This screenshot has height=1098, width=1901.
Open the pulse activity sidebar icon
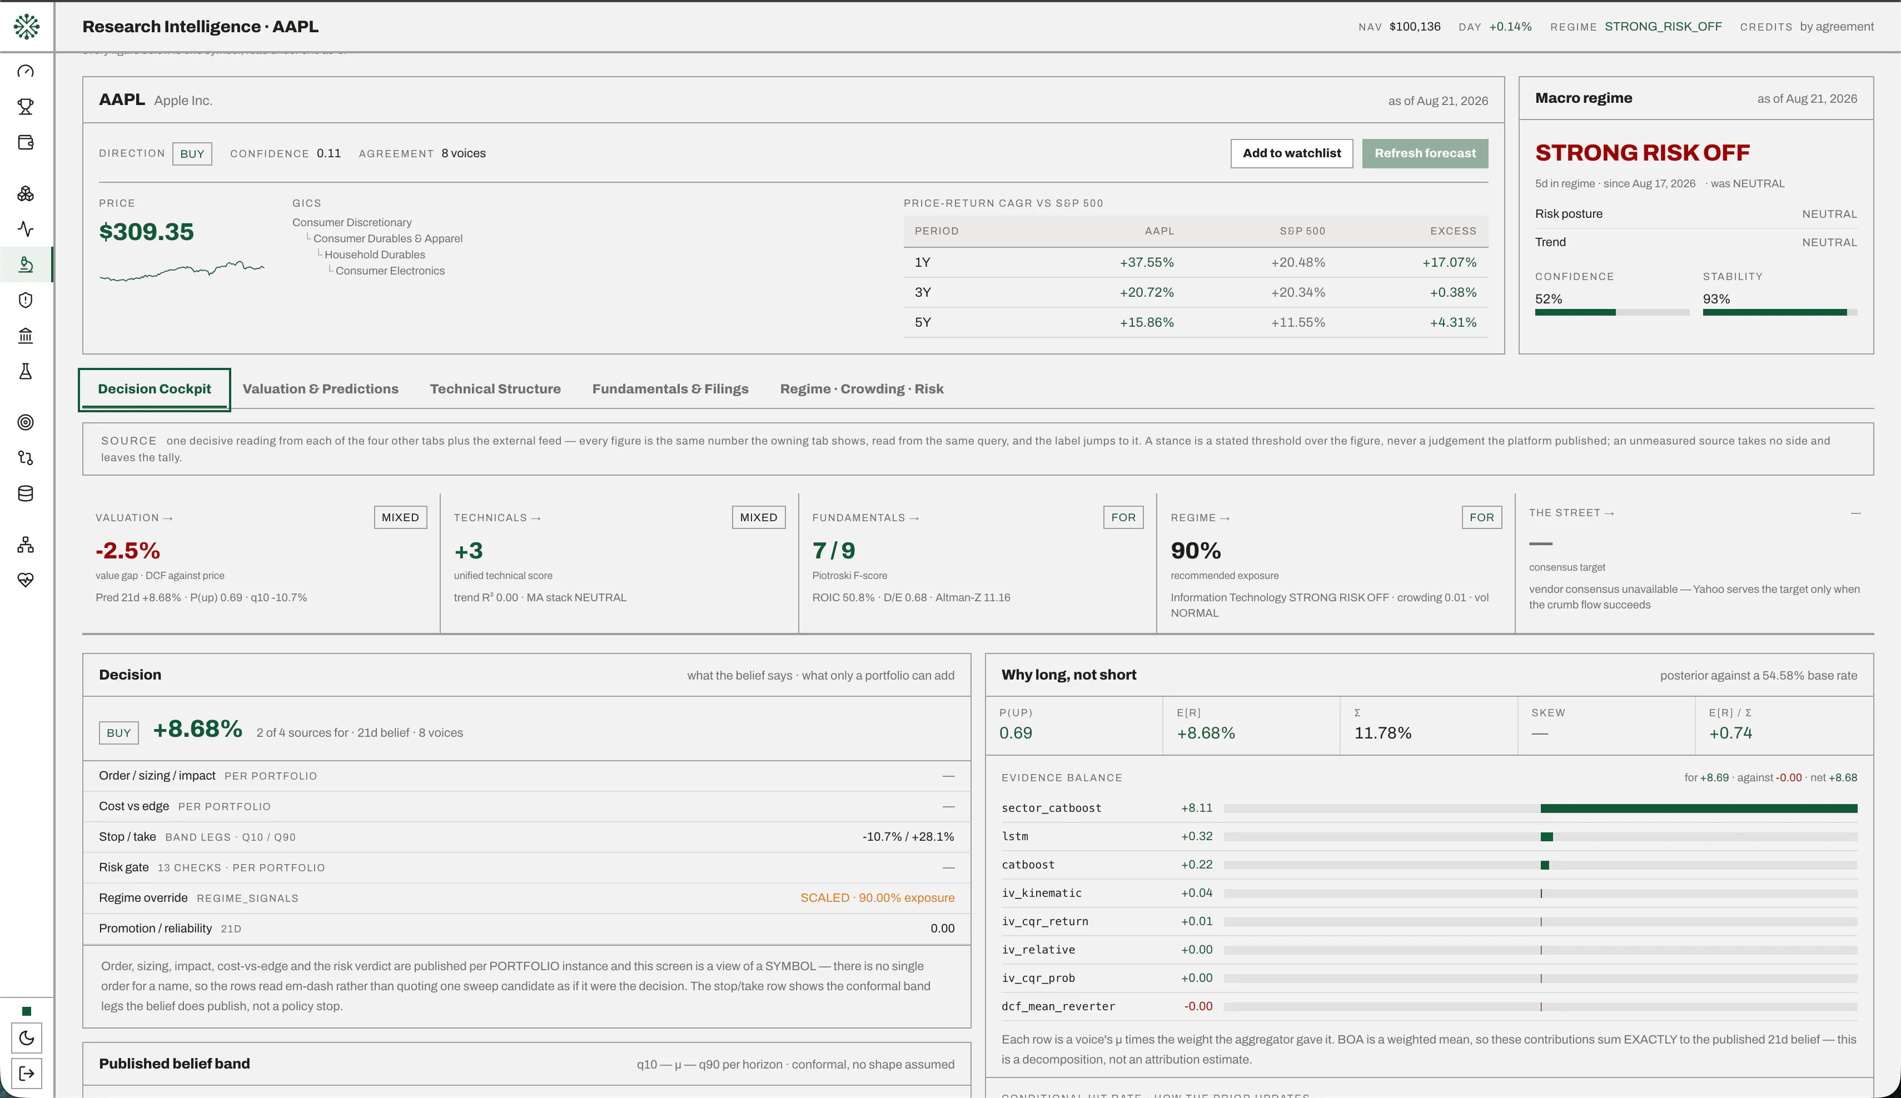tap(26, 229)
